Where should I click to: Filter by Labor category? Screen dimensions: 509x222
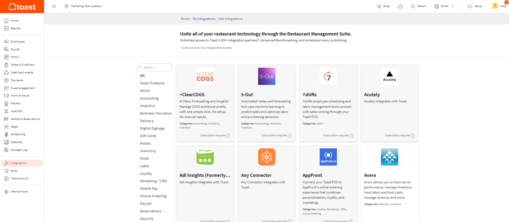coord(145,166)
